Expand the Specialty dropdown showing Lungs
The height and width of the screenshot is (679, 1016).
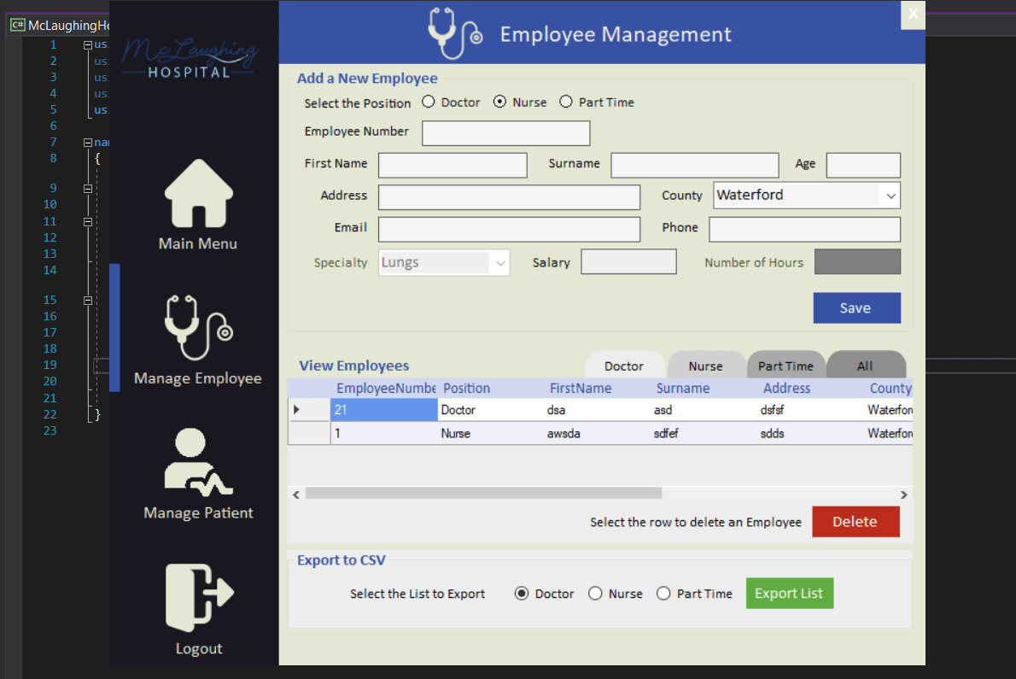coord(501,262)
